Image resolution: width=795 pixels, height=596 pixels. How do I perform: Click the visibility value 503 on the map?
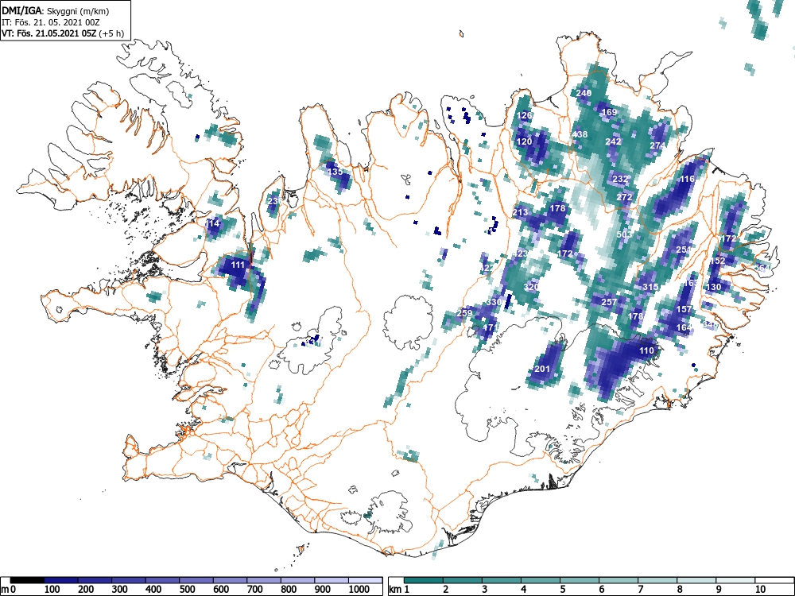coord(625,234)
